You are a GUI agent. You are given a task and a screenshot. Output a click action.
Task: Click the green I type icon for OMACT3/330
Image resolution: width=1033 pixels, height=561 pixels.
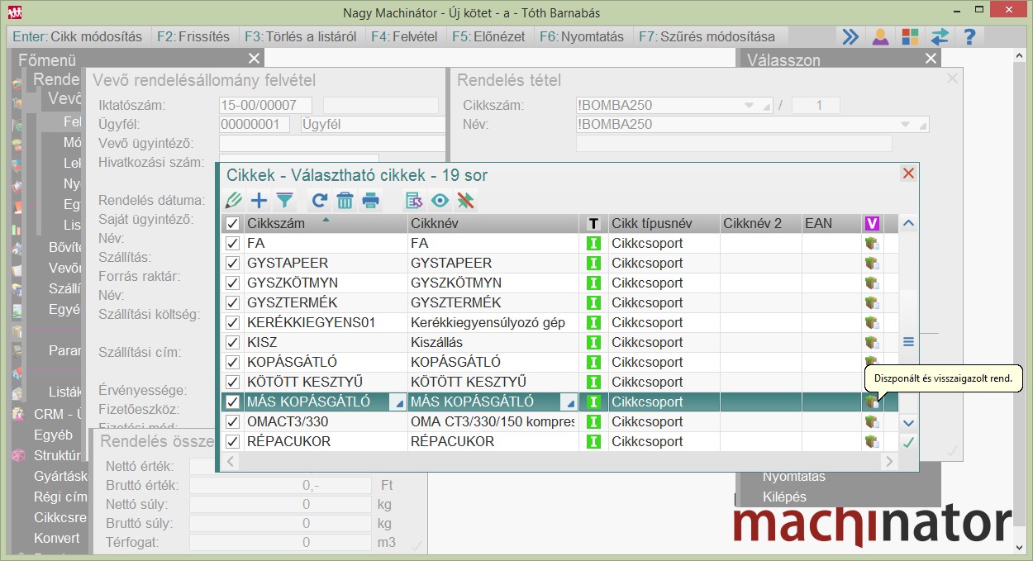[593, 421]
